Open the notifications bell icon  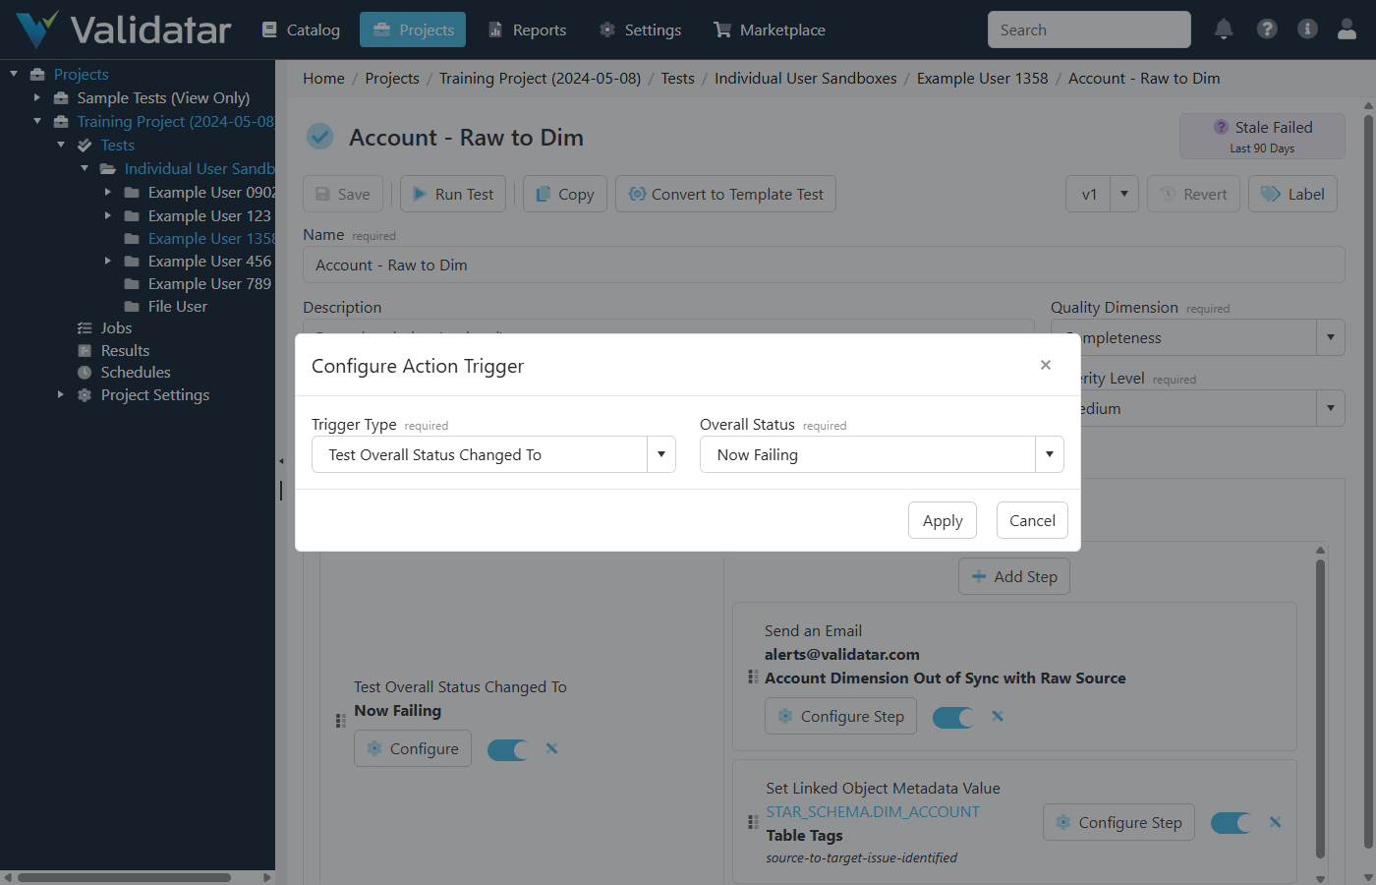1224,29
